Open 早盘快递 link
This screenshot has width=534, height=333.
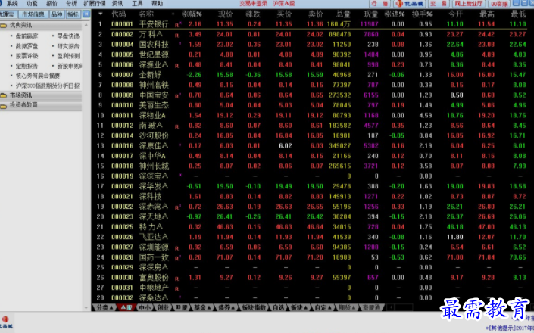pyautogui.click(x=68, y=36)
